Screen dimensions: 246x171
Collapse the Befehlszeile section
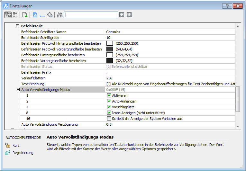(18, 26)
